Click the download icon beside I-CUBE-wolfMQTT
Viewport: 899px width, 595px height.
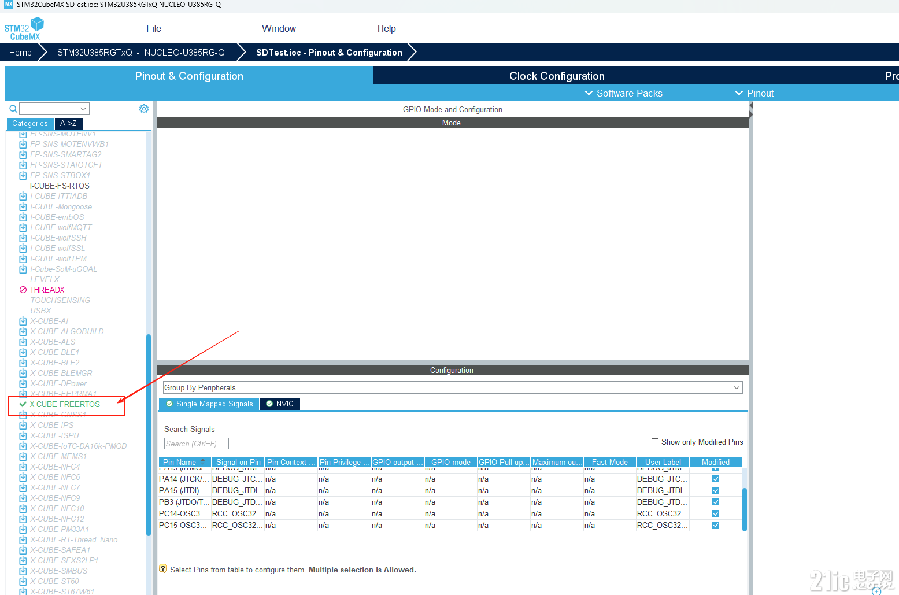(x=23, y=227)
